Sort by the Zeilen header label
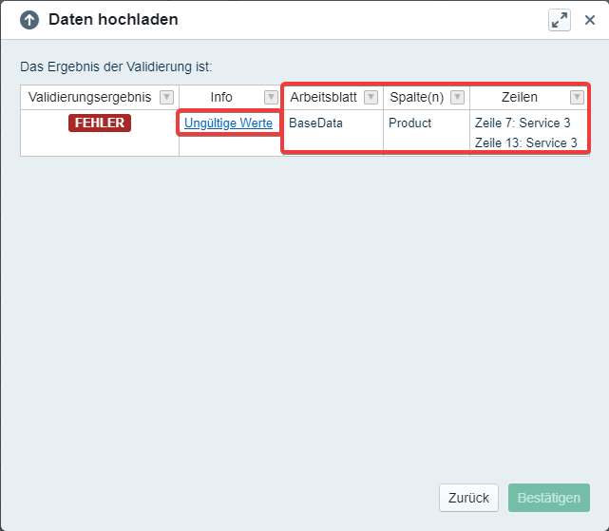This screenshot has width=609, height=531. pyautogui.click(x=519, y=97)
